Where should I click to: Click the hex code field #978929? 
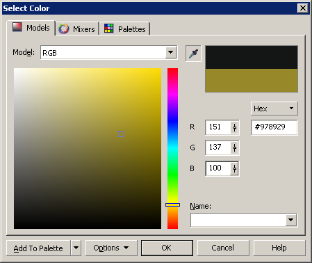point(274,127)
